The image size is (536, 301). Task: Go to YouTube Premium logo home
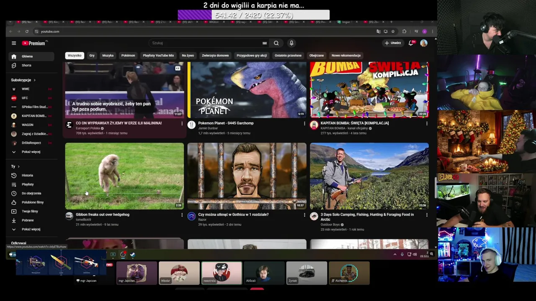tap(34, 43)
